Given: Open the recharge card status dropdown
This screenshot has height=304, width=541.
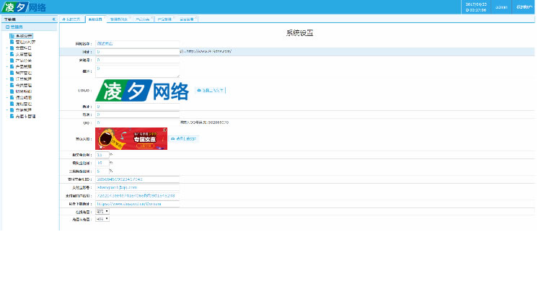Looking at the screenshot, I should 102,219.
